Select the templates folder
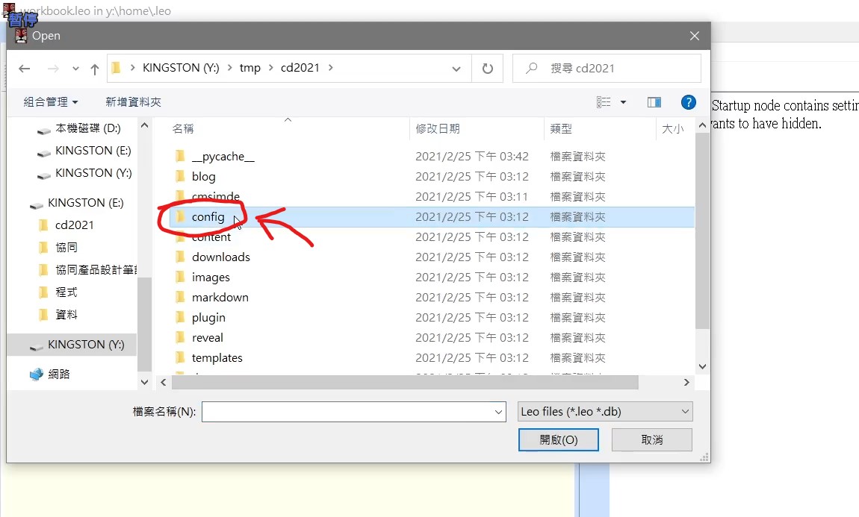Viewport: 859px width, 517px height. click(217, 358)
